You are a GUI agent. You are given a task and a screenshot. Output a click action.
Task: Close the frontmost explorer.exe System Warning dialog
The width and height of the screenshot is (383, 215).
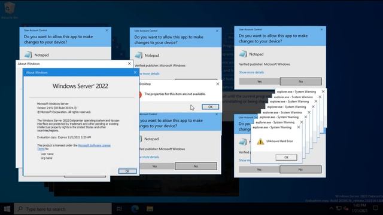299,127
